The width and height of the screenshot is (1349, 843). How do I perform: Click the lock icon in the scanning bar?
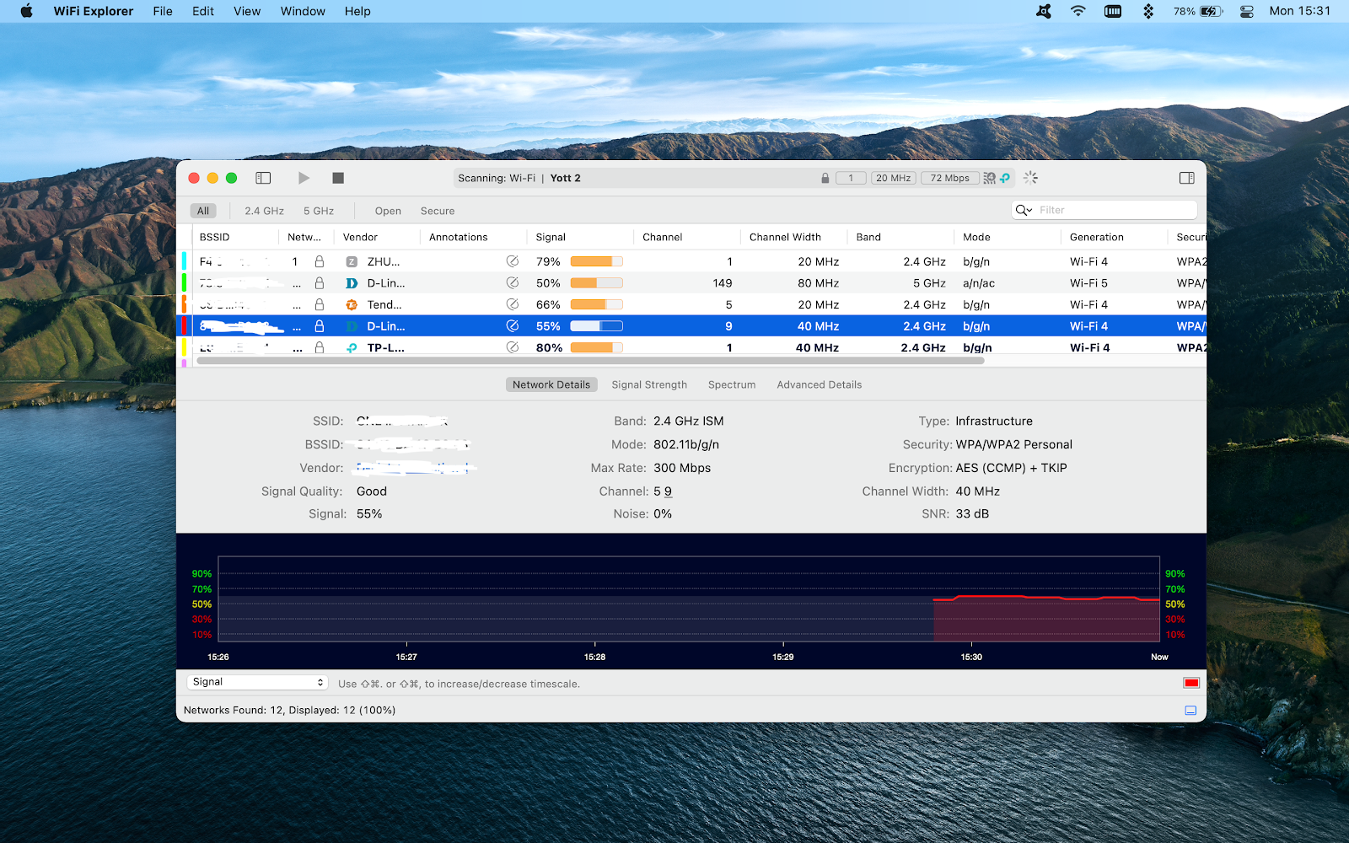[825, 178]
